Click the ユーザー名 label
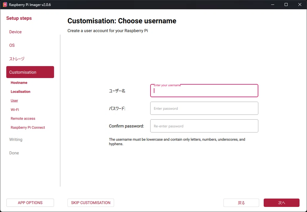Viewport: 307px width, 212px height. click(x=117, y=91)
